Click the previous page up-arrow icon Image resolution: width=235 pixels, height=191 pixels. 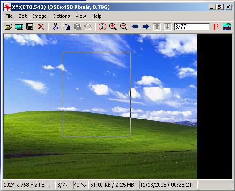click(157, 27)
